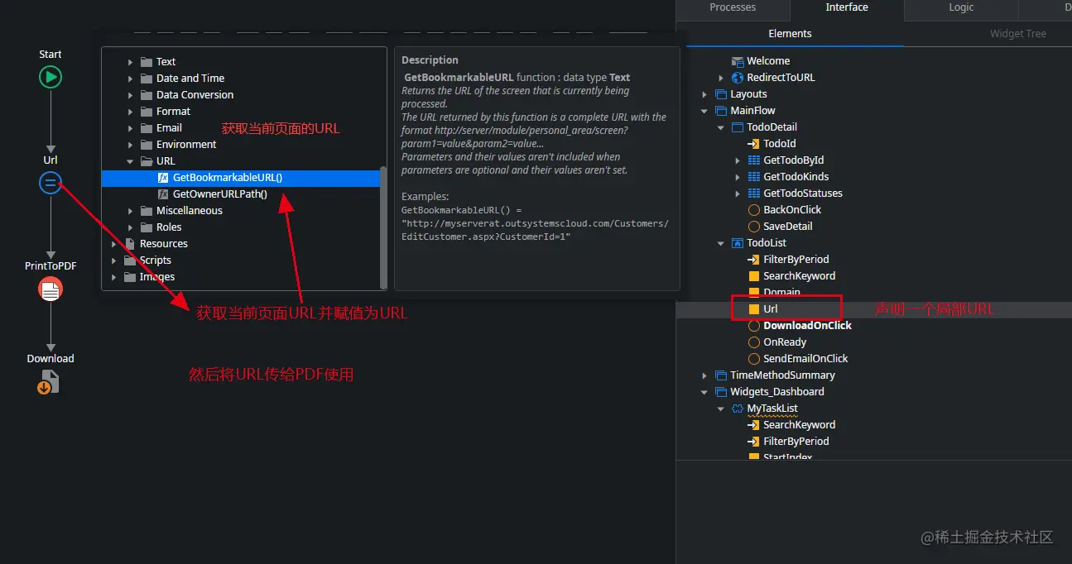The width and height of the screenshot is (1072, 564).
Task: Click the GetTodoKinds aggregate icon
Action: pos(753,177)
